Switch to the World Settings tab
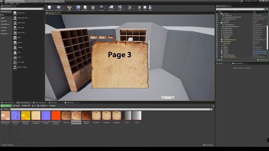The height and width of the screenshot is (151, 269). point(237,63)
